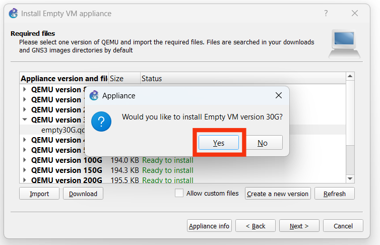Click the Size column header

click(117, 79)
